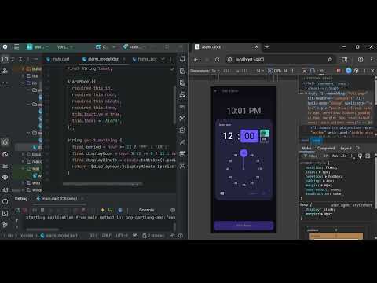This screenshot has height=283, width=377.
Task: Expand the build folder in project tree
Action: (x=23, y=68)
